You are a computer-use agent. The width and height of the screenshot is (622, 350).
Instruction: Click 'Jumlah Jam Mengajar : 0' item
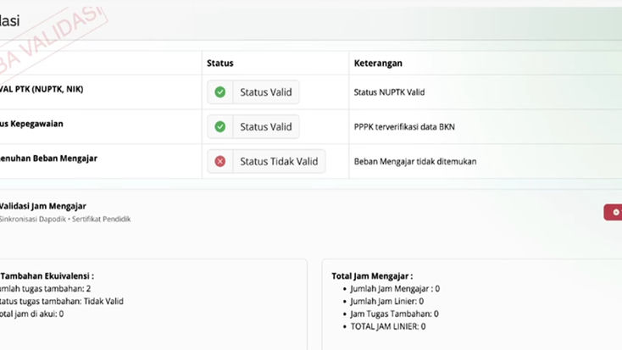point(395,288)
